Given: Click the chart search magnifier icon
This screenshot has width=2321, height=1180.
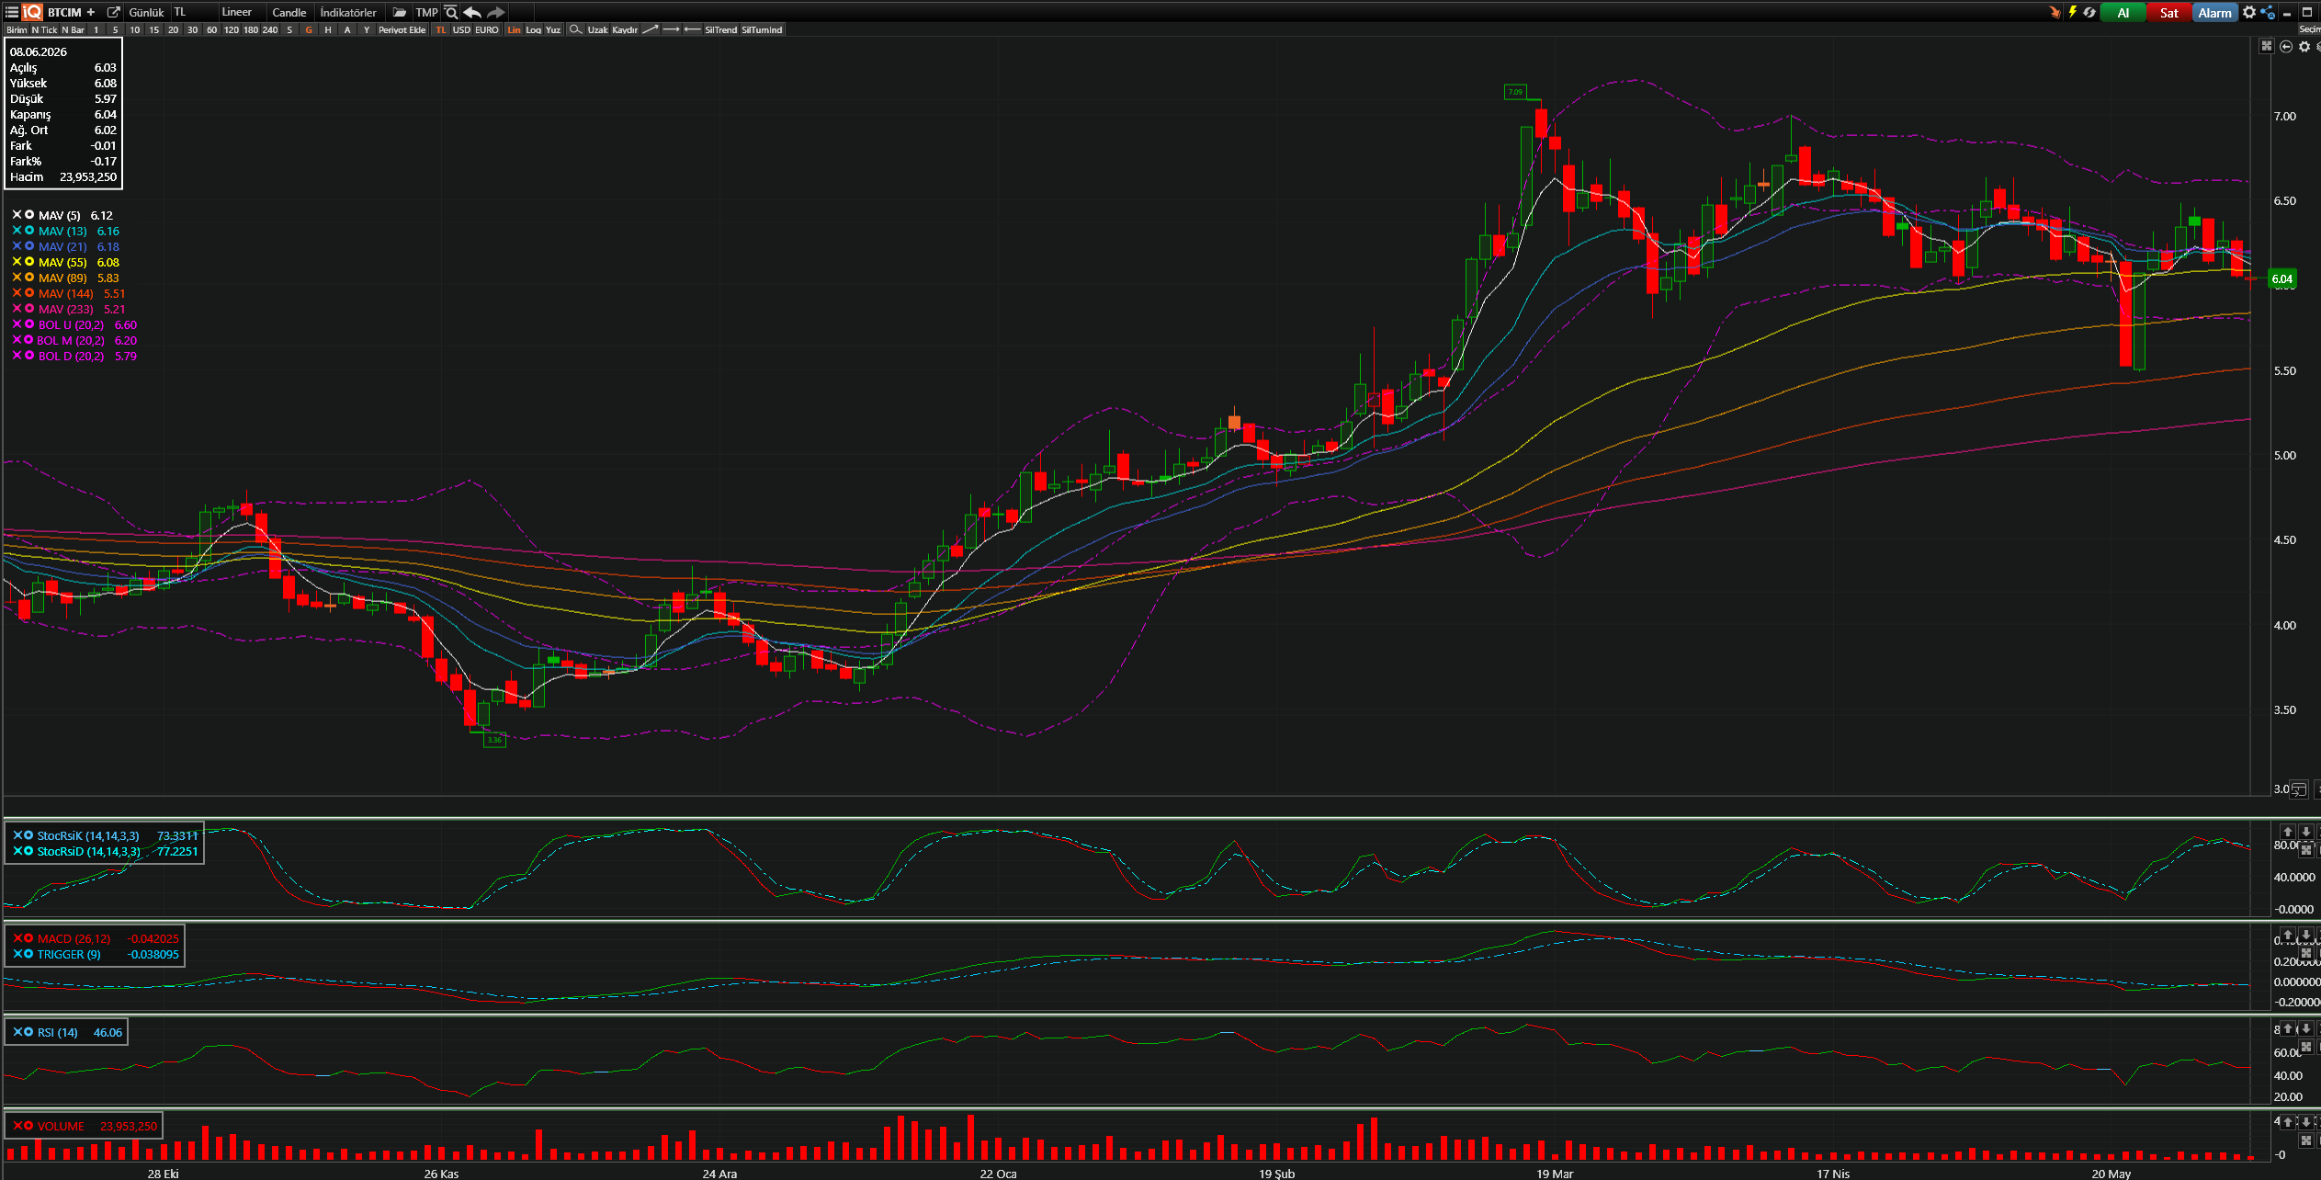Looking at the screenshot, I should tap(451, 12).
